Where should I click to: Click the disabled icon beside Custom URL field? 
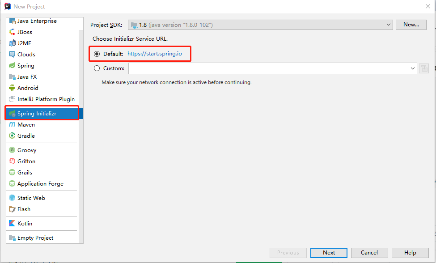point(424,68)
